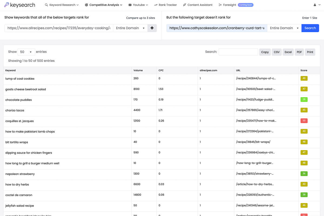Click the score badge 40 for lump of coal cookies

304,78
